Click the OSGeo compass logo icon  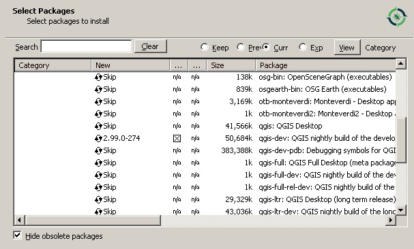click(x=397, y=17)
